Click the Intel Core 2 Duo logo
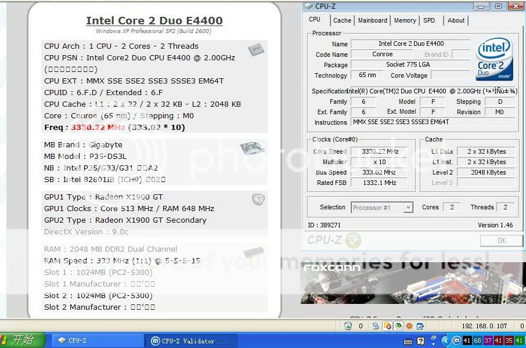Image resolution: width=526 pixels, height=348 pixels. [x=494, y=59]
